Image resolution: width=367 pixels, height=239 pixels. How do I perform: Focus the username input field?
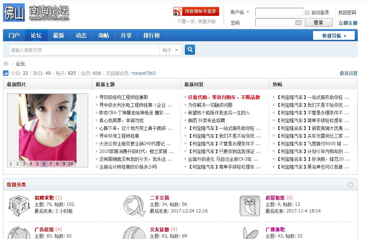[279, 12]
